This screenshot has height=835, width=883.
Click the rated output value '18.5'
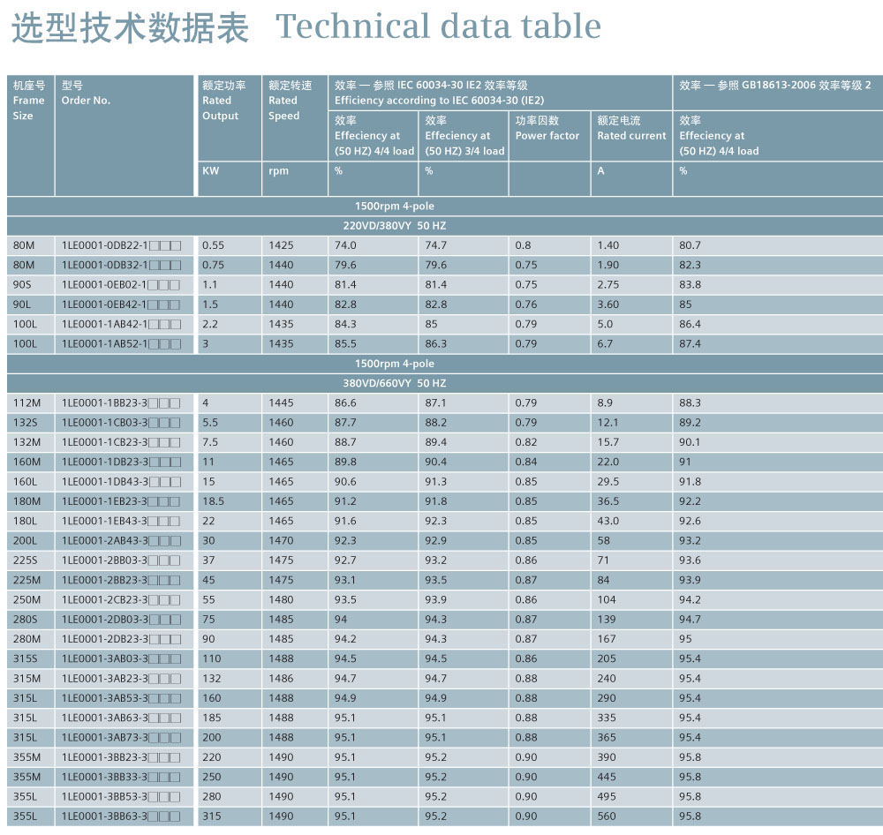pyautogui.click(x=213, y=501)
